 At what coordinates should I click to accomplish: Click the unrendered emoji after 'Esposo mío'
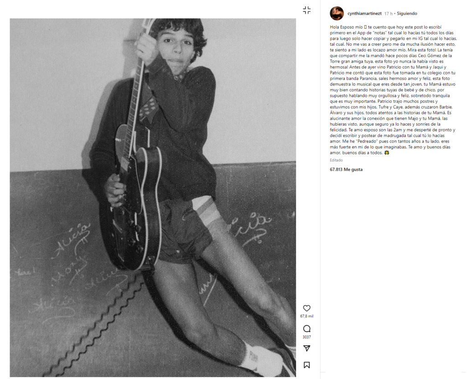pos(365,27)
